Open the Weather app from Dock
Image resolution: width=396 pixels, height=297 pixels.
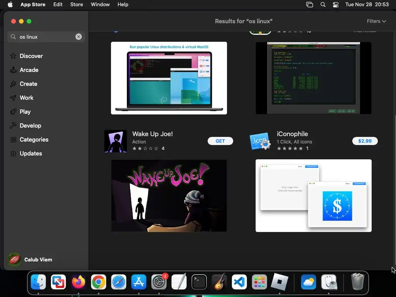(x=308, y=282)
